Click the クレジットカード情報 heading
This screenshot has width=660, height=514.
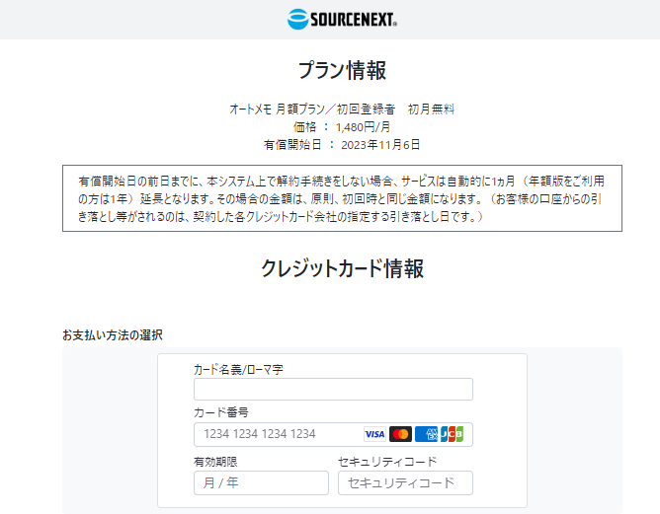(x=342, y=268)
